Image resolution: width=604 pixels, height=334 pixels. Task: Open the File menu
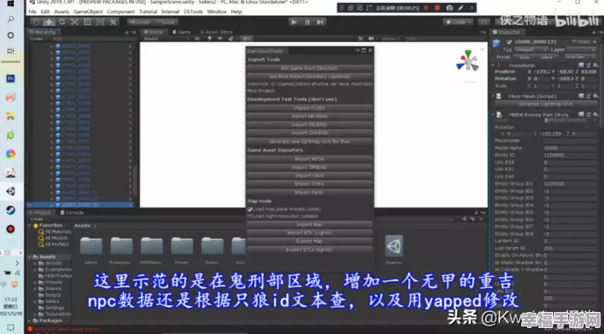(x=33, y=11)
